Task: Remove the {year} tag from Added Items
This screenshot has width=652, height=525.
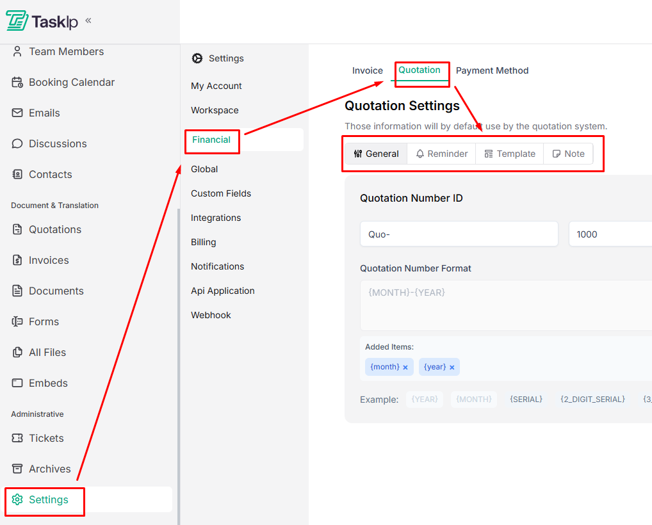Action: 453,367
